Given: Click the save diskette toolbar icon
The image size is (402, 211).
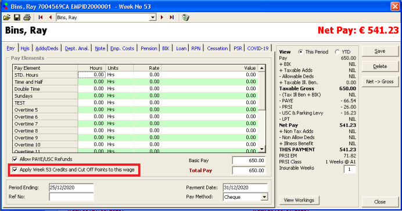Looking at the screenshot, I should (17, 17).
